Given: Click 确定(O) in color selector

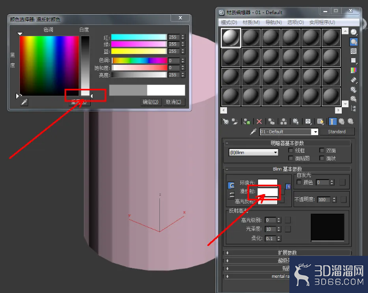Looking at the screenshot, I should click(150, 102).
